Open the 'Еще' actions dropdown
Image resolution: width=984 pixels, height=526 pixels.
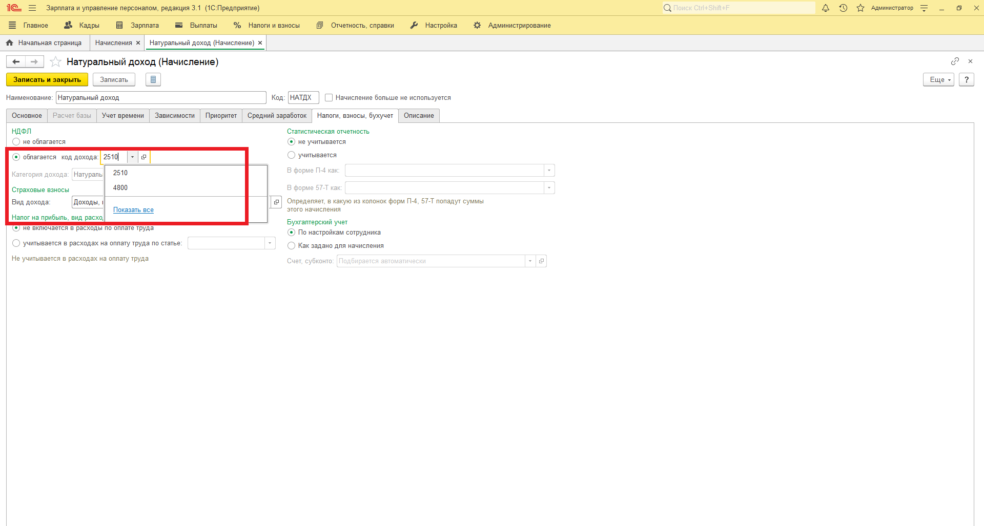pos(938,80)
